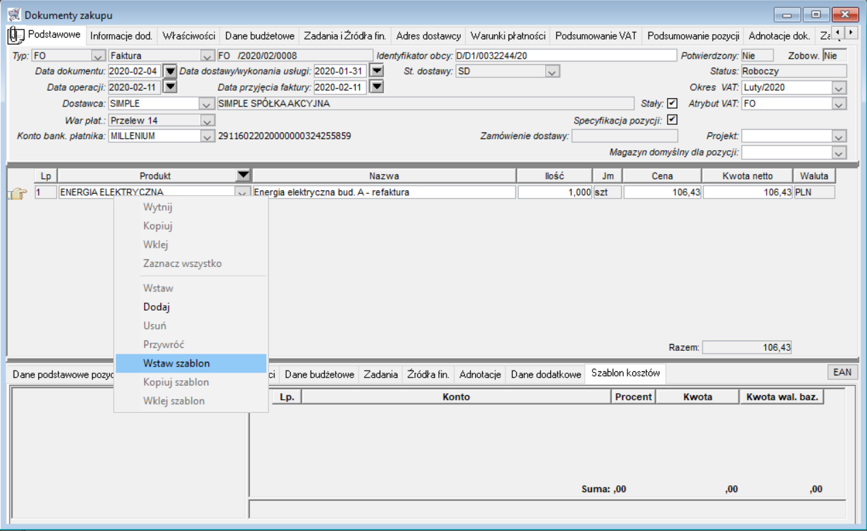Choose Wklej in the context menu
Image resolution: width=867 pixels, height=531 pixels.
click(x=191, y=244)
